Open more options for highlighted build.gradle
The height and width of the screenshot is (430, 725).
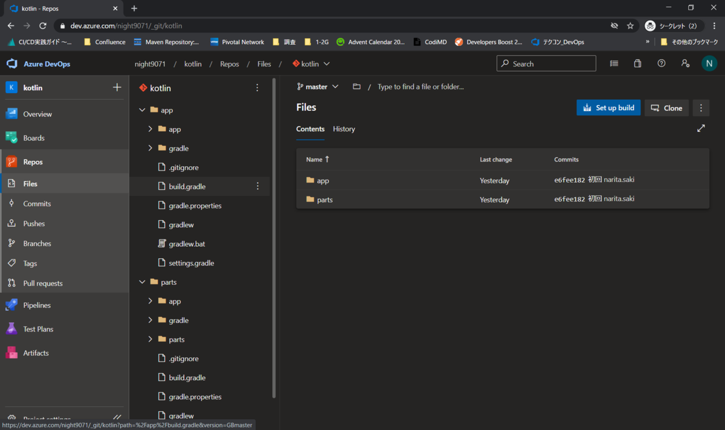[258, 186]
